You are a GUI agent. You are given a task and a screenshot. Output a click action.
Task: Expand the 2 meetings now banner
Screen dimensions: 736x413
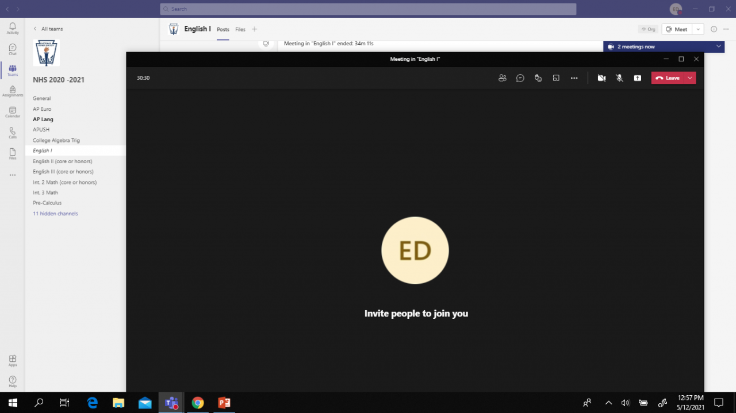pyautogui.click(x=719, y=47)
